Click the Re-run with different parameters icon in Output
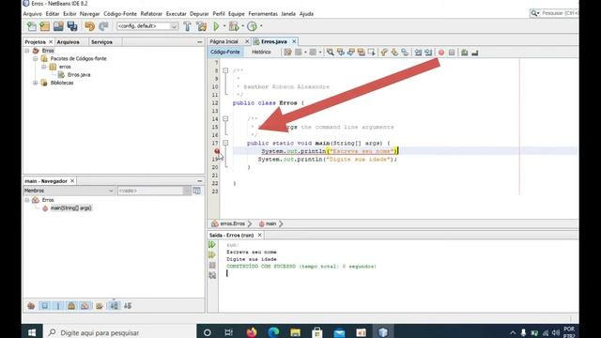 click(x=212, y=254)
